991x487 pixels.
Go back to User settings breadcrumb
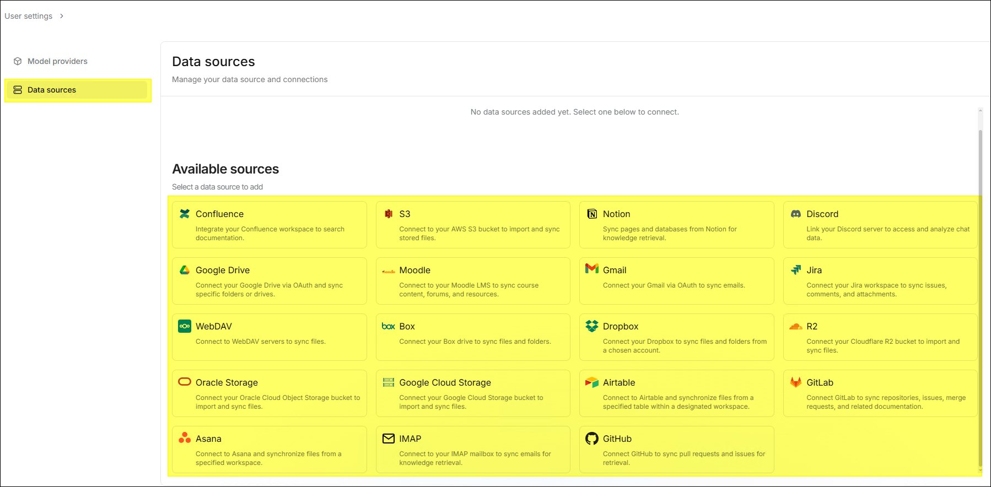[x=29, y=16]
